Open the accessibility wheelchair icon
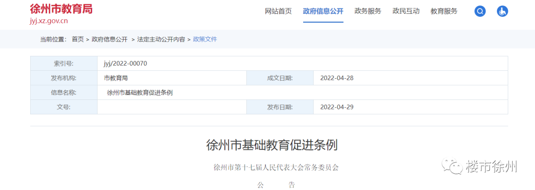This screenshot has height=190, width=535. coord(503,11)
